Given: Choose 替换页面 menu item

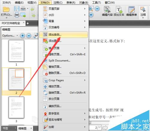Looking at the screenshot, I should [x=64, y=67].
